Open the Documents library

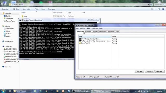(10, 29)
